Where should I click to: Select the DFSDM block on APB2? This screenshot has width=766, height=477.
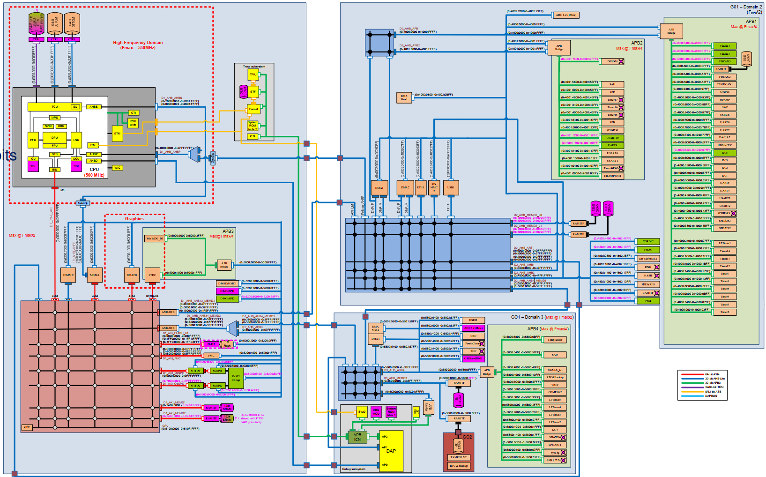tap(613, 61)
